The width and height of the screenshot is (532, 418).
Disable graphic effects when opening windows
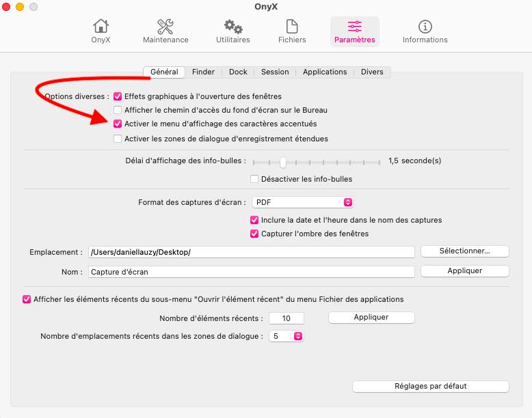pos(118,96)
